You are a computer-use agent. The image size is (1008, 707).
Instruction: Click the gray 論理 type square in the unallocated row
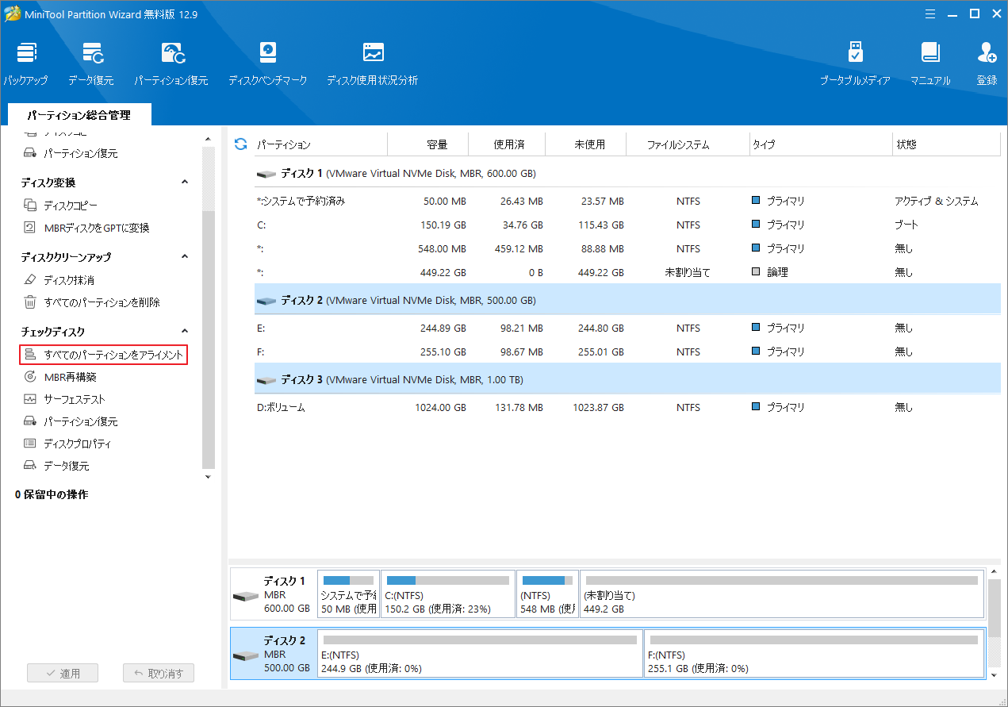click(756, 272)
